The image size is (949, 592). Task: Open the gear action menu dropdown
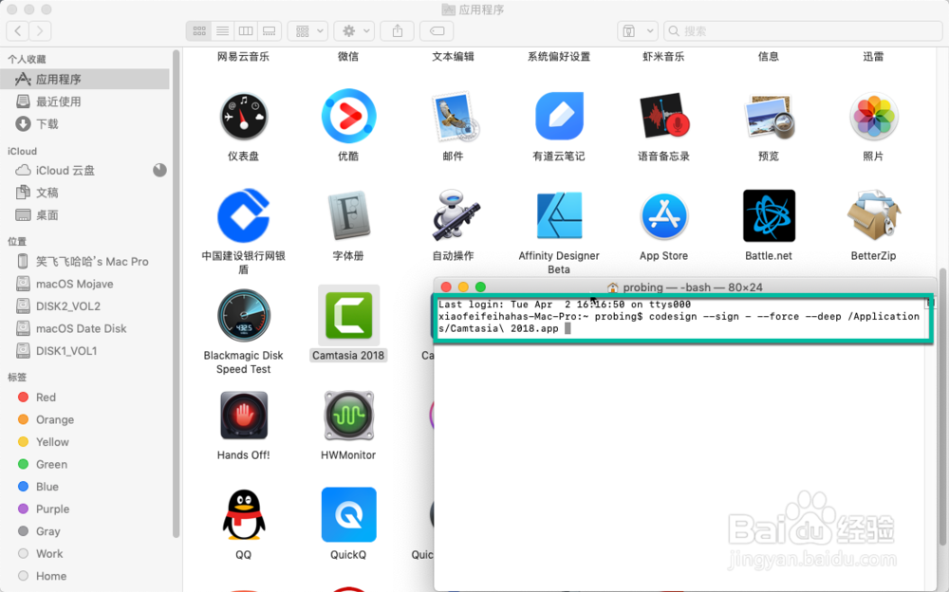click(x=354, y=30)
